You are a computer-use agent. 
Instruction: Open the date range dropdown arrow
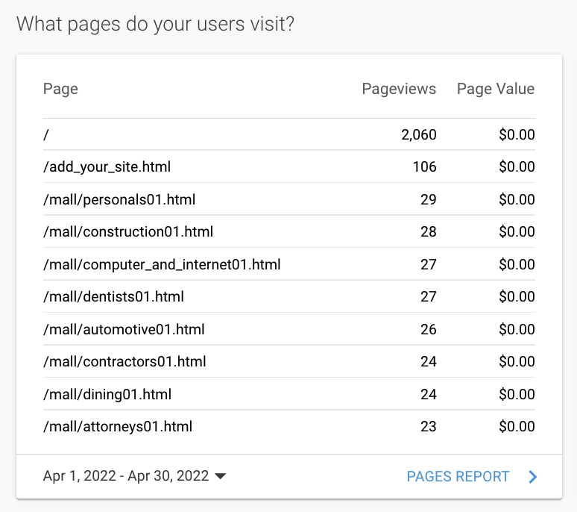coord(220,477)
